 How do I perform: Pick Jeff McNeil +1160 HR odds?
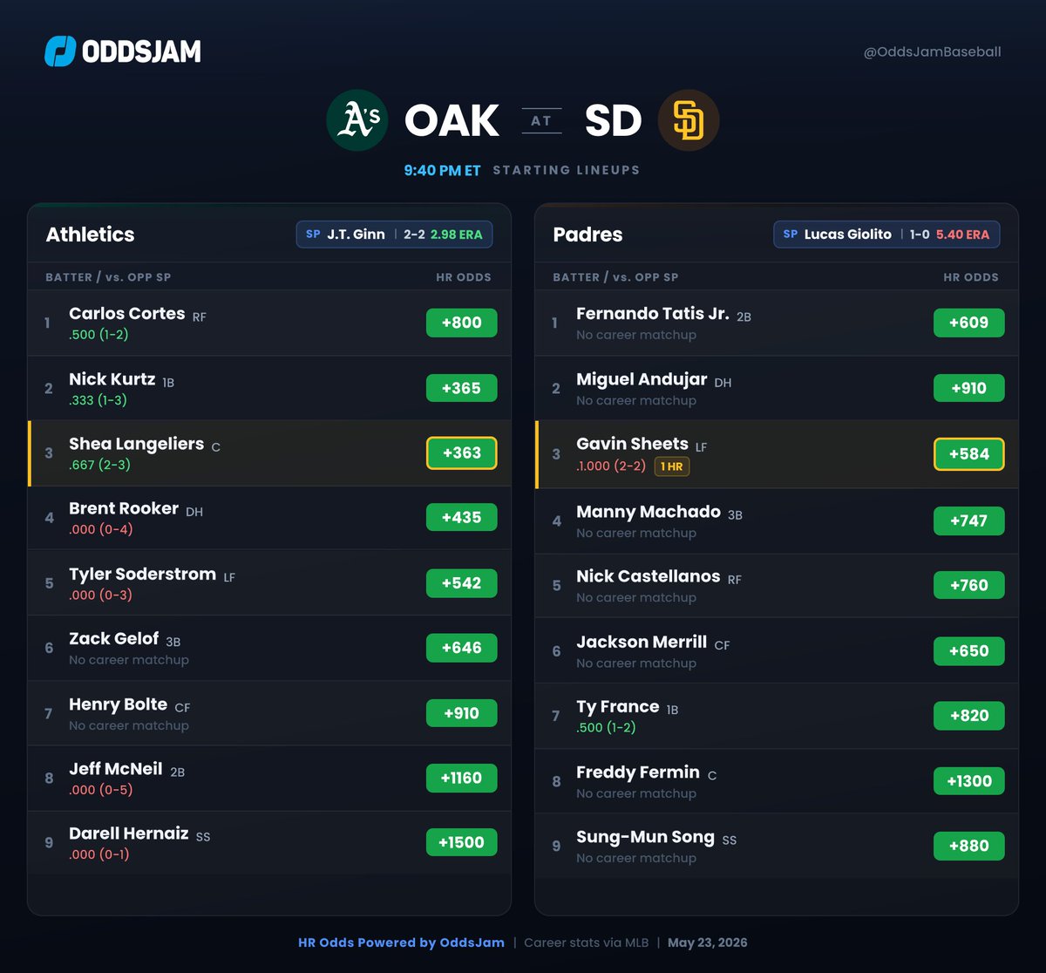point(461,778)
